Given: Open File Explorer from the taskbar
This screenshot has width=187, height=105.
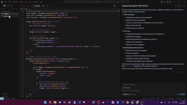Looking at the screenshot, I should 55,102.
